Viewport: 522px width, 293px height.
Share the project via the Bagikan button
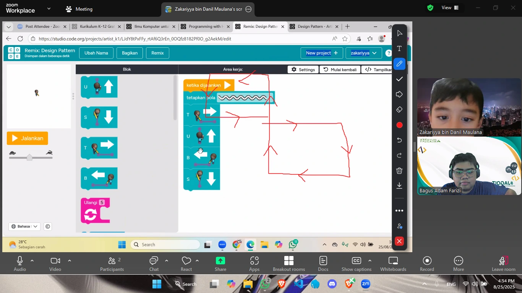[129, 53]
